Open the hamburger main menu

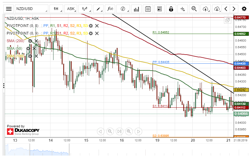(9, 9)
